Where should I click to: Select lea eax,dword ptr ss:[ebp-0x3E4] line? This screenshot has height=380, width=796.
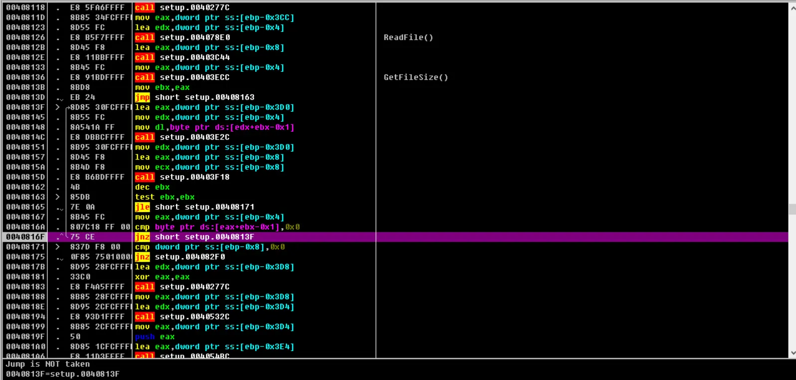point(215,347)
